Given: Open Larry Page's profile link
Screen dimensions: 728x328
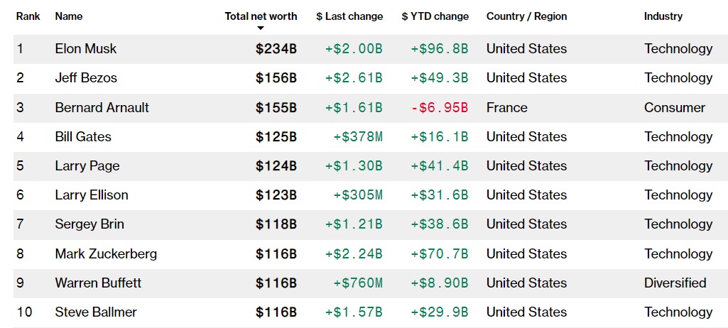Looking at the screenshot, I should coord(87,166).
